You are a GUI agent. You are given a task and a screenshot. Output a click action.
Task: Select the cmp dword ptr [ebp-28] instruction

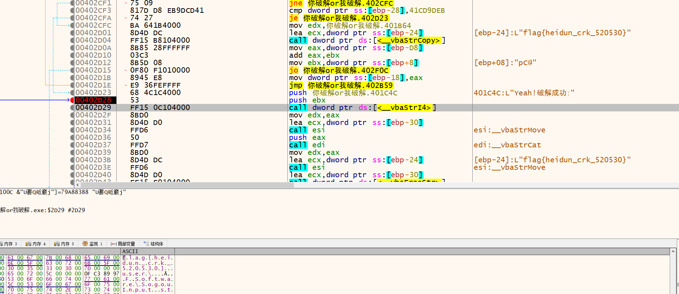pyautogui.click(x=367, y=10)
